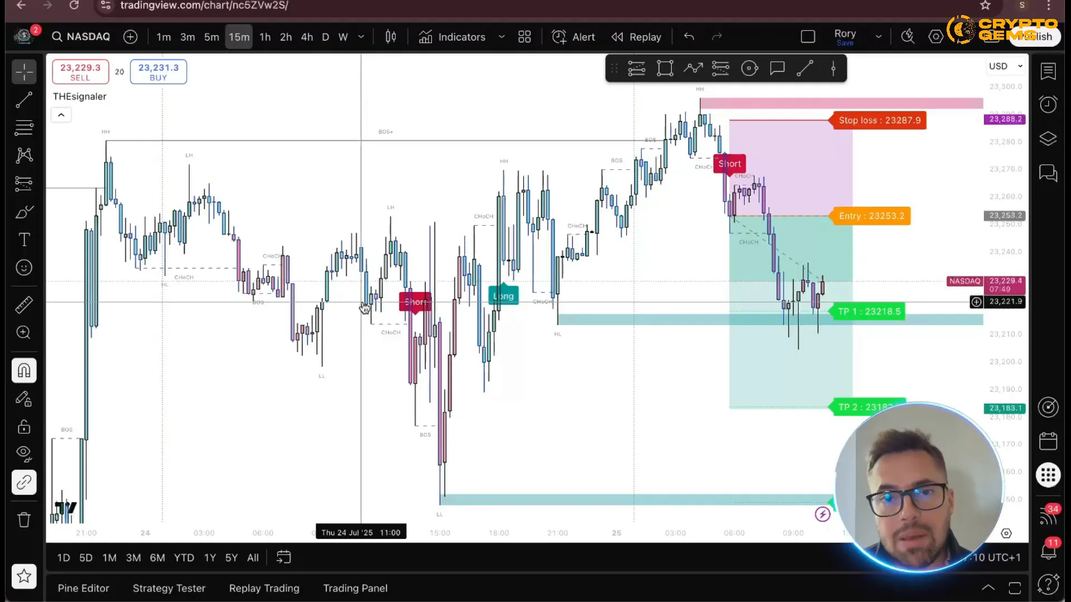
Task: Open the candle chart type selector
Action: pyautogui.click(x=390, y=37)
